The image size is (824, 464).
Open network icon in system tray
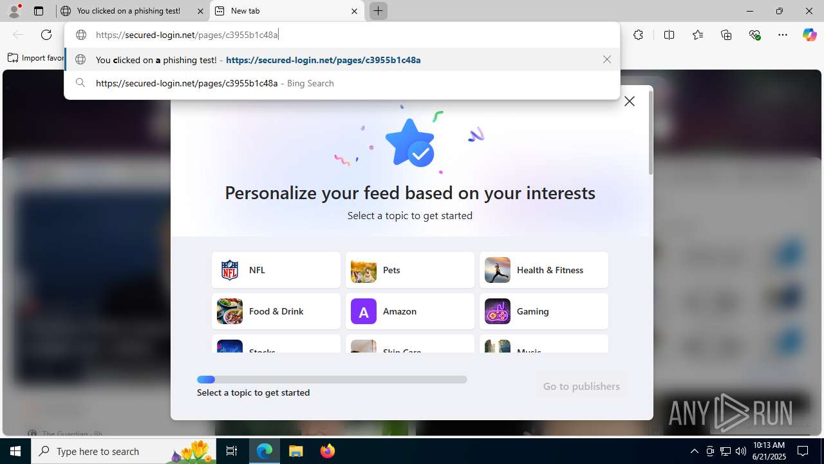tap(726, 451)
